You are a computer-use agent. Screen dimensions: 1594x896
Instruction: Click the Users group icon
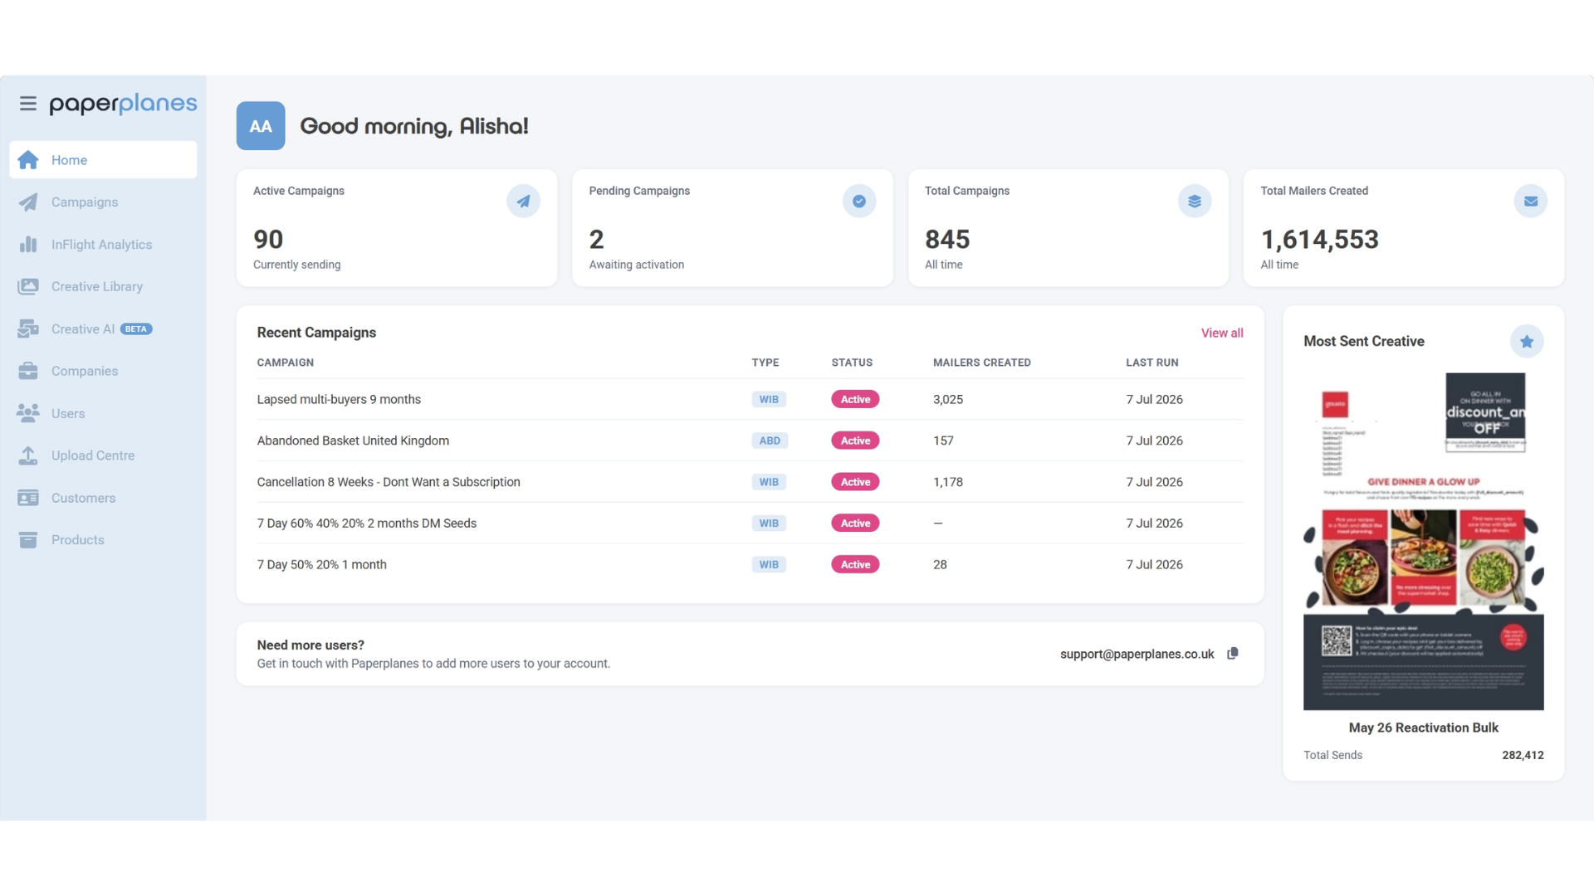[28, 413]
